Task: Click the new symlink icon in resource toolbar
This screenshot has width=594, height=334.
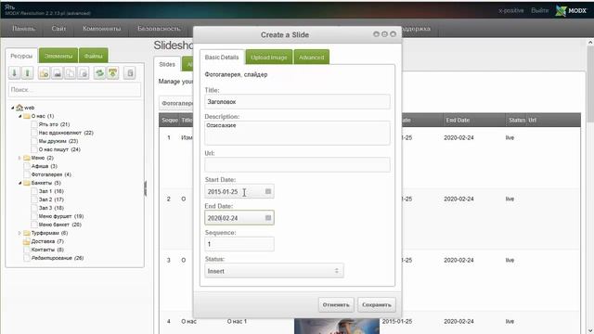Action: (x=71, y=72)
